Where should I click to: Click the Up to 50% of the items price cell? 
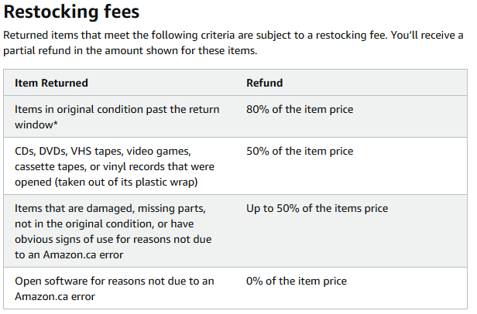[317, 208]
